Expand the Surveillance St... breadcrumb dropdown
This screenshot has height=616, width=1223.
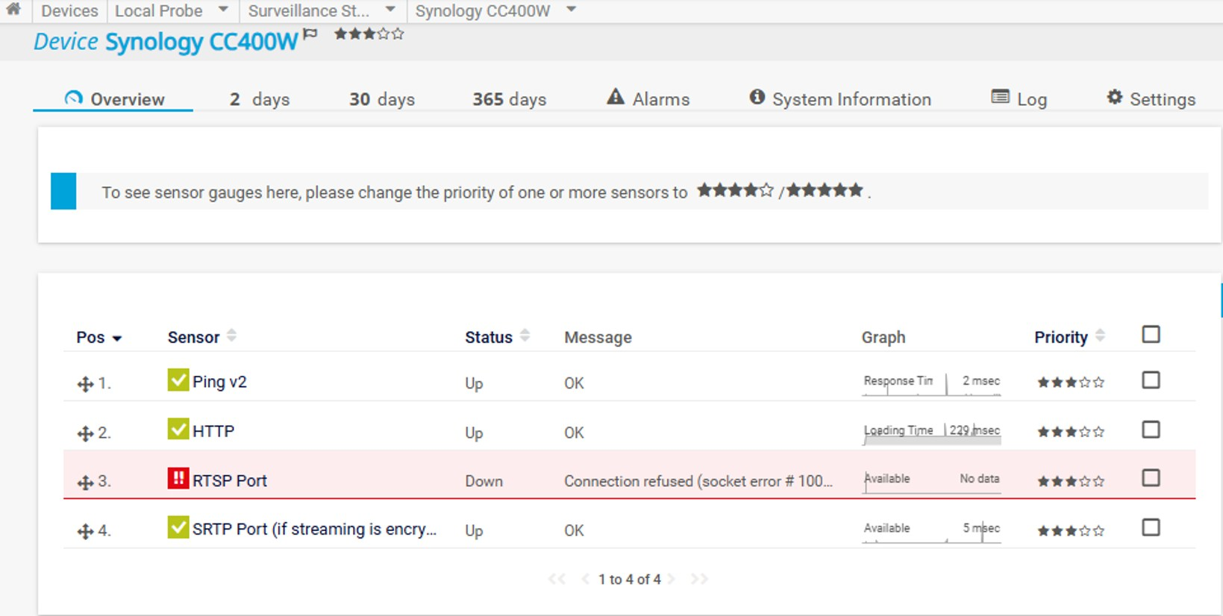(x=390, y=10)
